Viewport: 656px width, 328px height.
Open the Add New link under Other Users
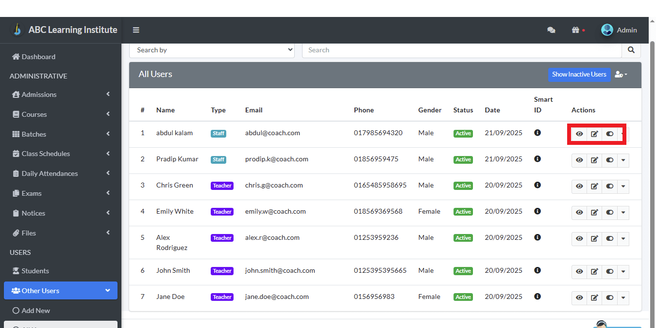[x=35, y=311]
